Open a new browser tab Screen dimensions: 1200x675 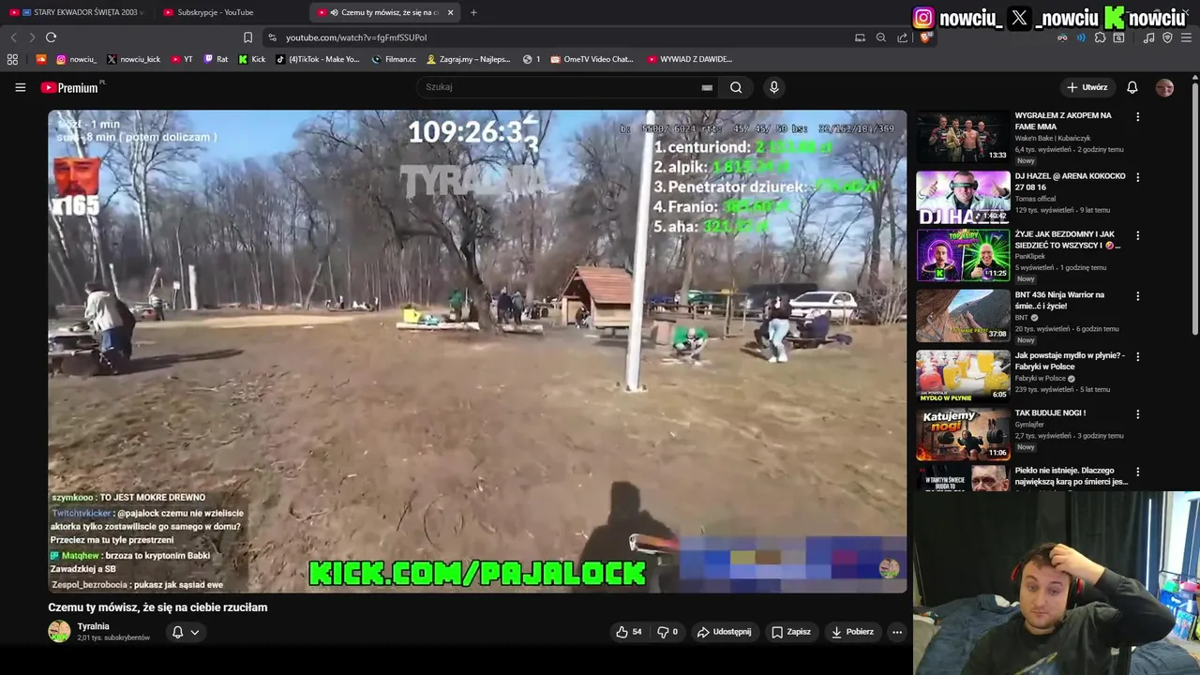[473, 12]
